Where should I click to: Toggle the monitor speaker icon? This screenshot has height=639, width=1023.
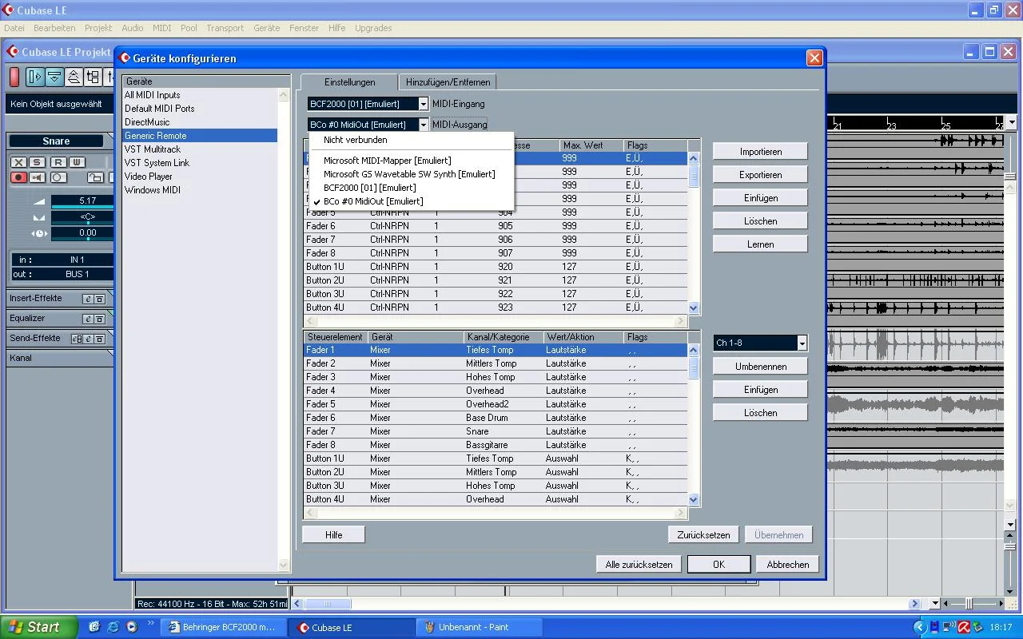38,177
